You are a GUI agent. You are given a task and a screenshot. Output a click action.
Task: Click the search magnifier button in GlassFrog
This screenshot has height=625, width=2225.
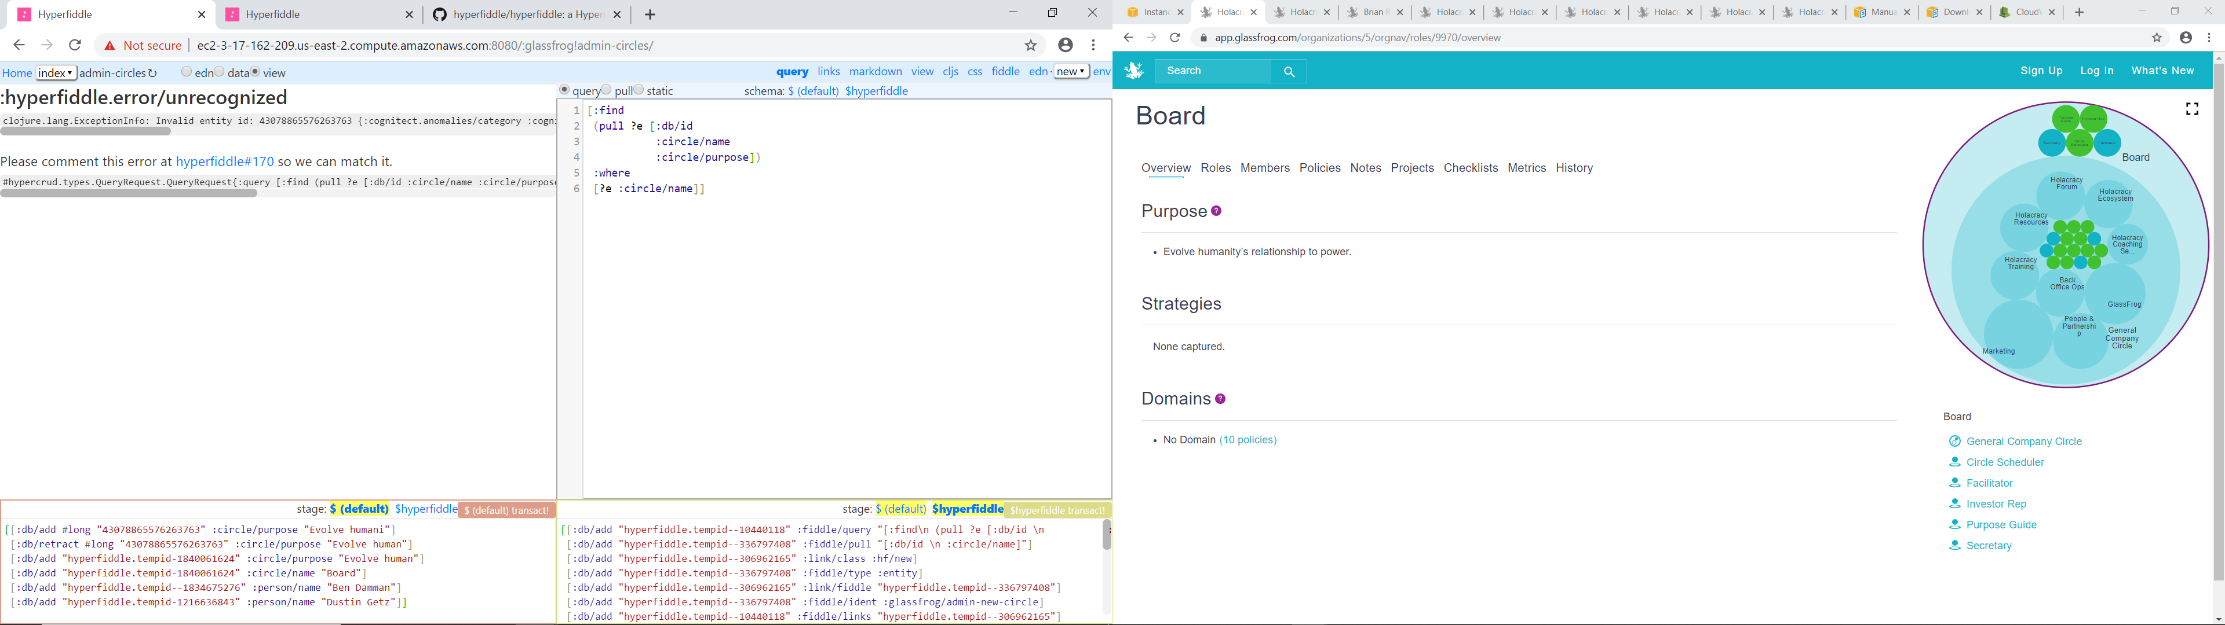pyautogui.click(x=1289, y=72)
